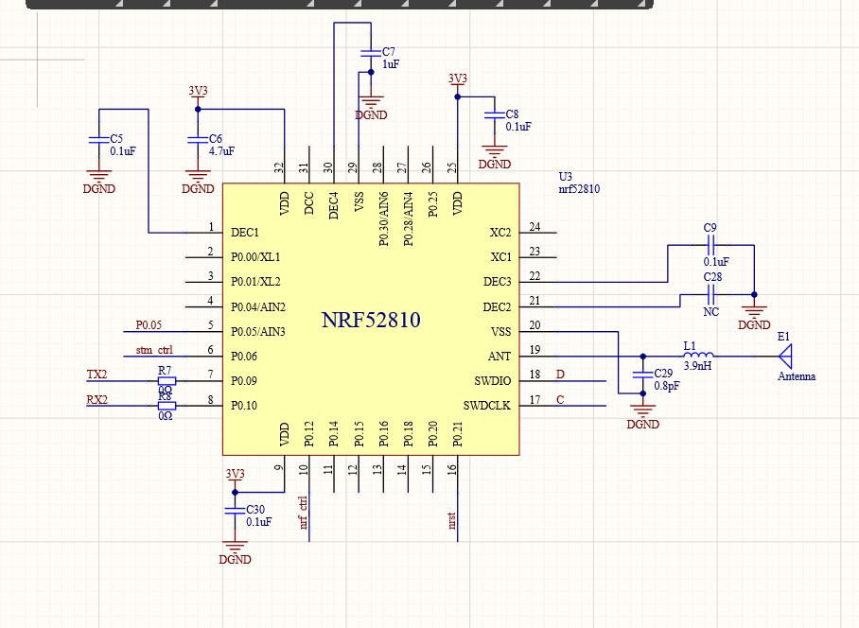
Task: Select capacitor C5 0.1uF symbol
Action: 97,140
